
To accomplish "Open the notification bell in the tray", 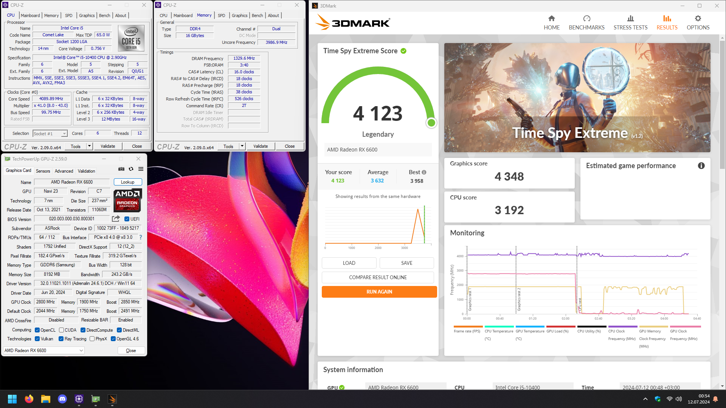I will coord(715,399).
